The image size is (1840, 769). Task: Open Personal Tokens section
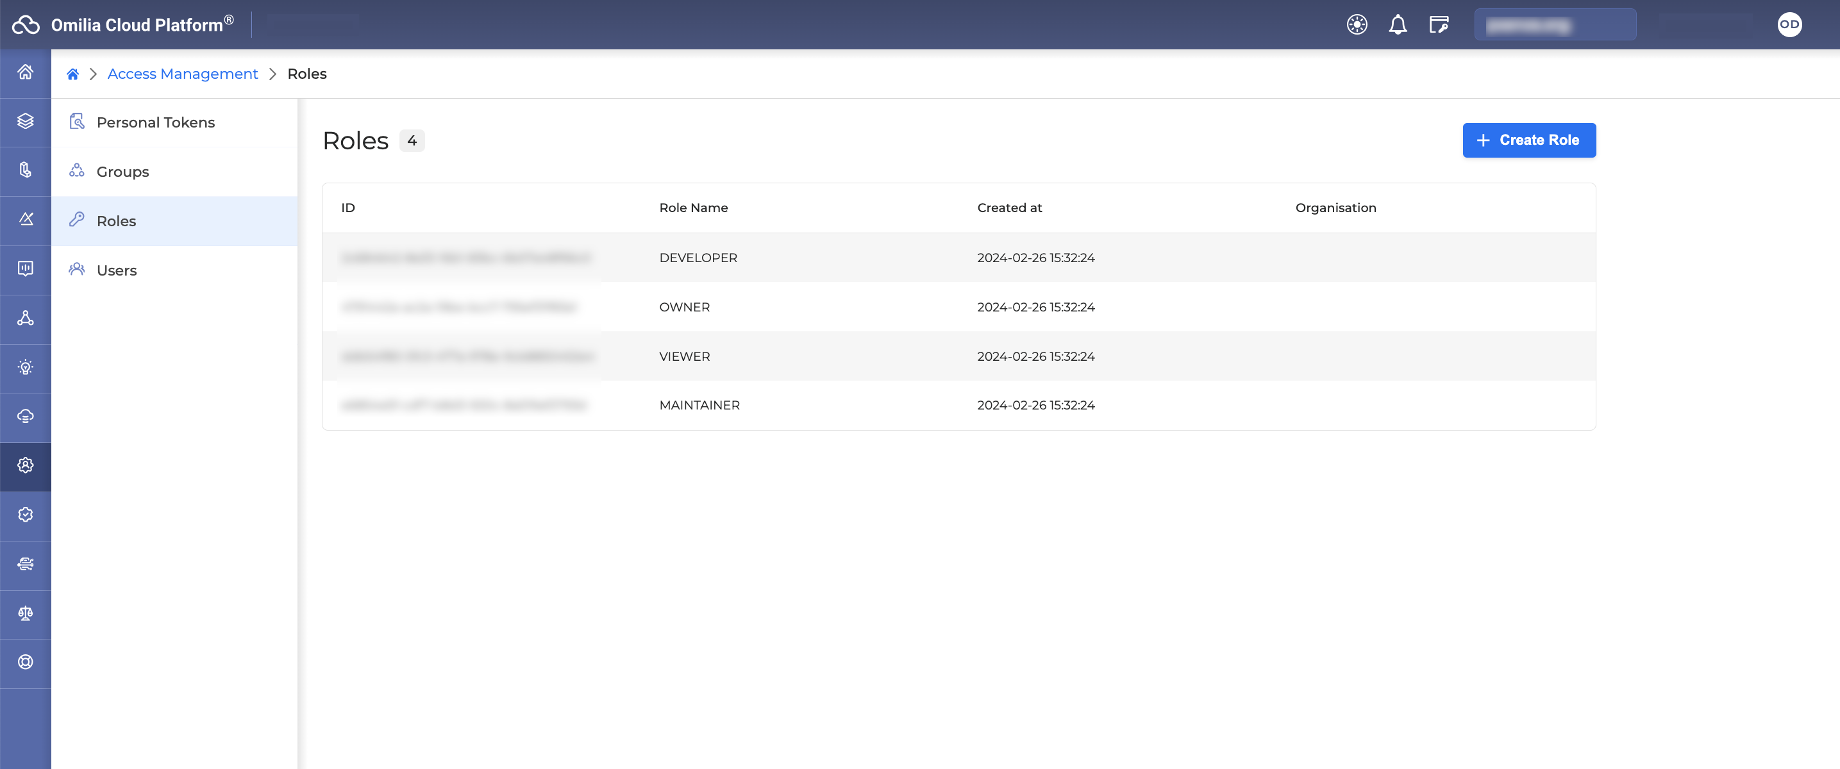[x=174, y=122]
